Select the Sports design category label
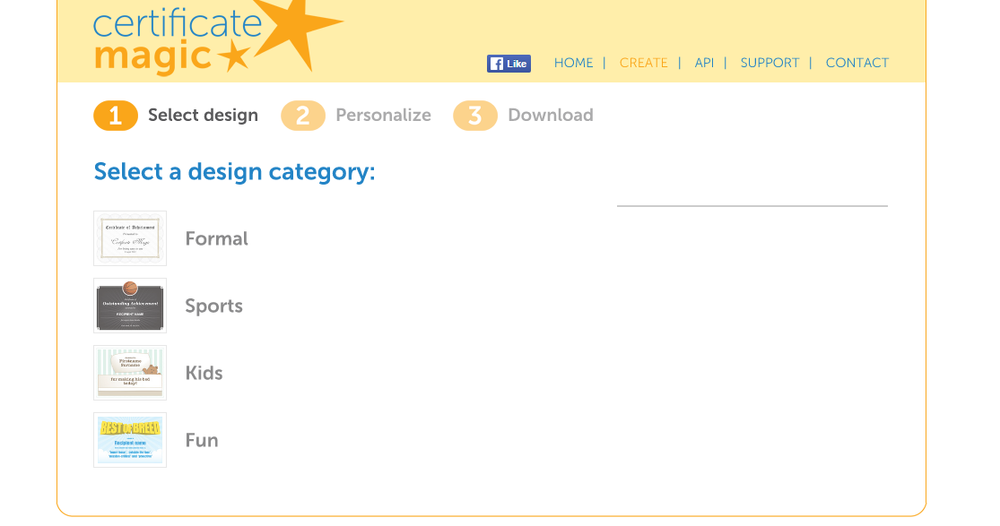Image resolution: width=1000 pixels, height=526 pixels. [x=213, y=306]
